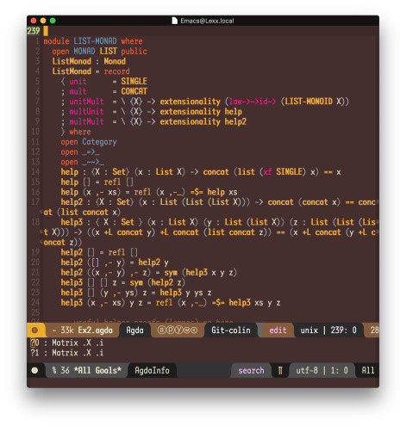Click the white circle in the All Goals modeline
The image size is (406, 426).
point(34,370)
